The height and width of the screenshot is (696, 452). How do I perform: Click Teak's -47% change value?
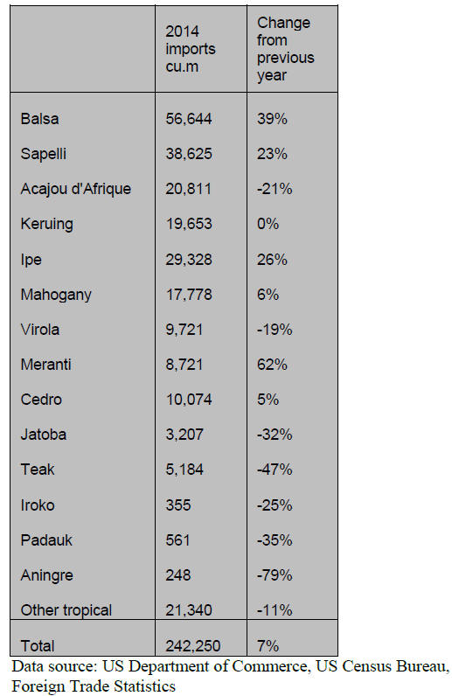[x=275, y=470]
